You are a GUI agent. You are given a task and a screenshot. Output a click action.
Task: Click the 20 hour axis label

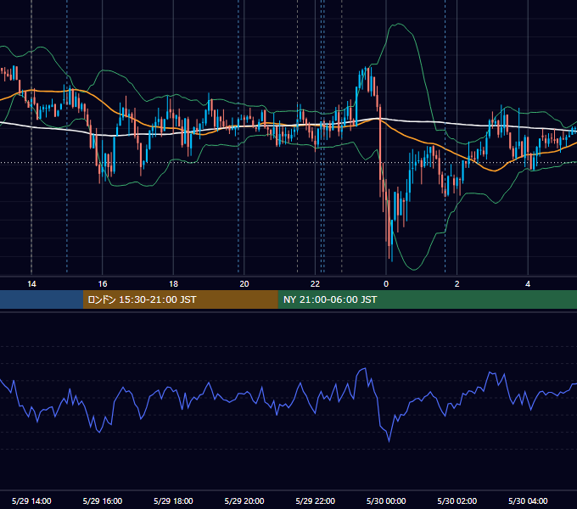pos(244,284)
